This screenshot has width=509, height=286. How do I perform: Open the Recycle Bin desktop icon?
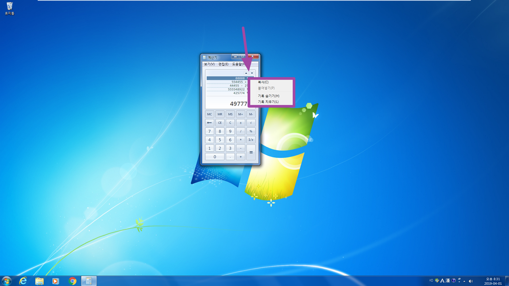pos(9,8)
